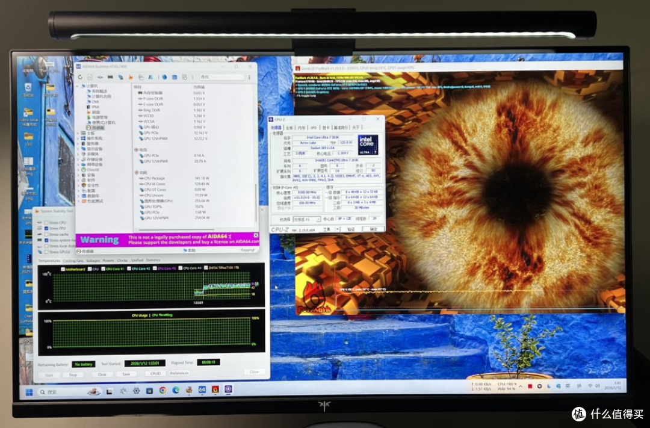Screen dimensions: 650x428
Task: Enable the Stress cache checkbox
Action: click(x=46, y=234)
